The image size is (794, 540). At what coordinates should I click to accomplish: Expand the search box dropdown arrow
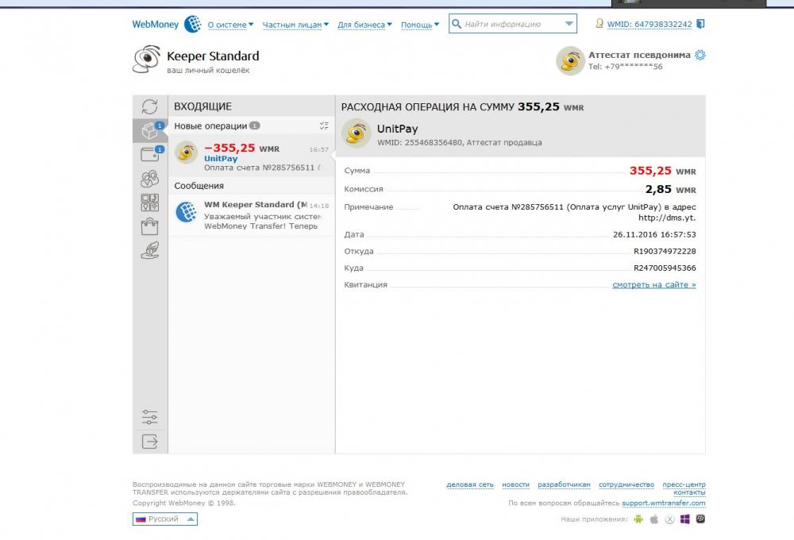pyautogui.click(x=569, y=25)
